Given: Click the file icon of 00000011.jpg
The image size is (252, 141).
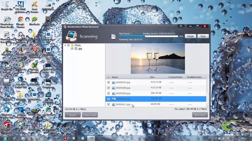Looking at the screenshot, I should tap(114, 105).
